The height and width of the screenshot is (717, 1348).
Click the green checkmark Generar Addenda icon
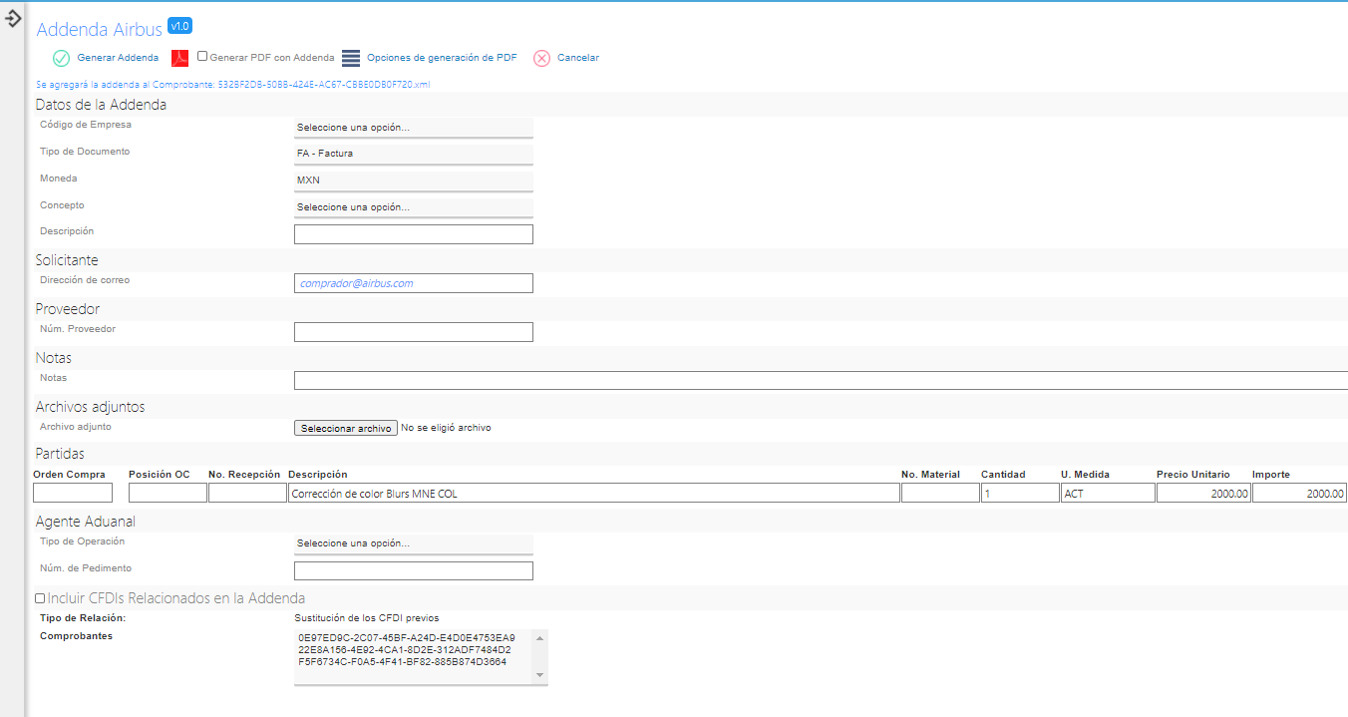click(x=61, y=58)
